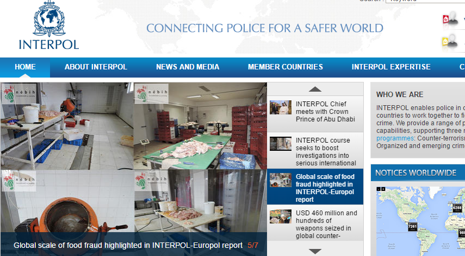
Task: Open the ABOUT INTERPOL menu
Action: point(96,67)
